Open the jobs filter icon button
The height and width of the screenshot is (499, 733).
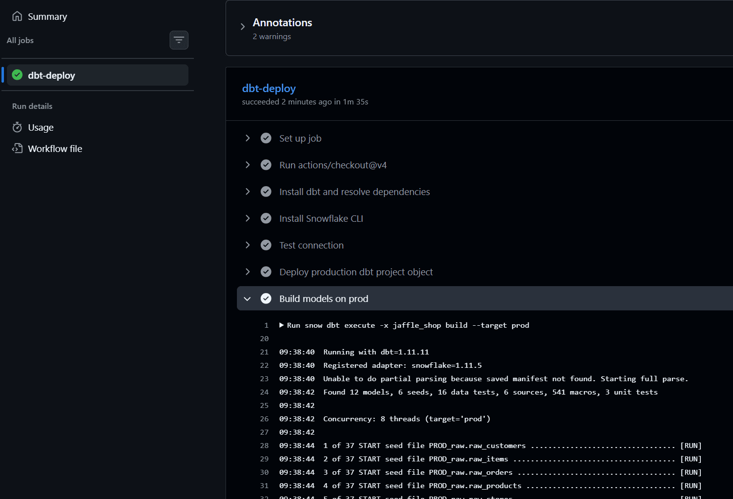(x=179, y=40)
